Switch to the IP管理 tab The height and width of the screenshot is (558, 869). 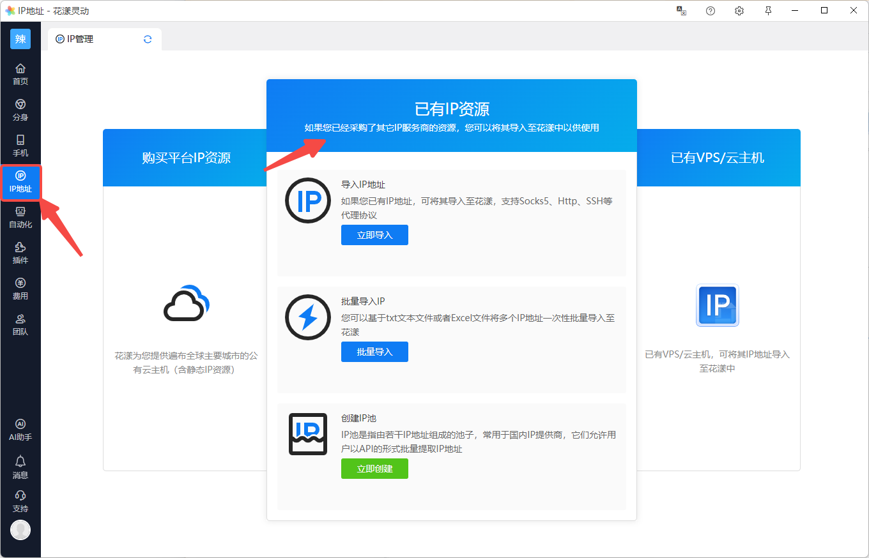81,39
